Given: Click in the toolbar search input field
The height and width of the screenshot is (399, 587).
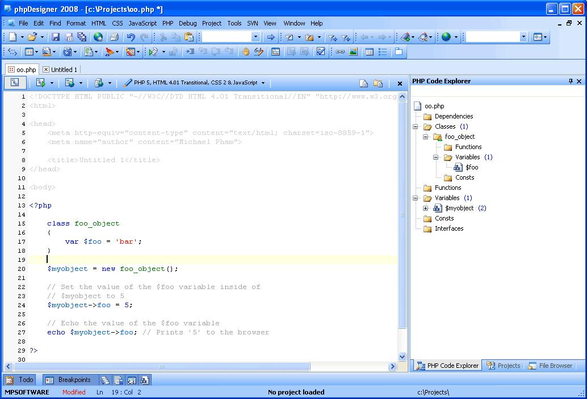Looking at the screenshot, I should pos(227,37).
